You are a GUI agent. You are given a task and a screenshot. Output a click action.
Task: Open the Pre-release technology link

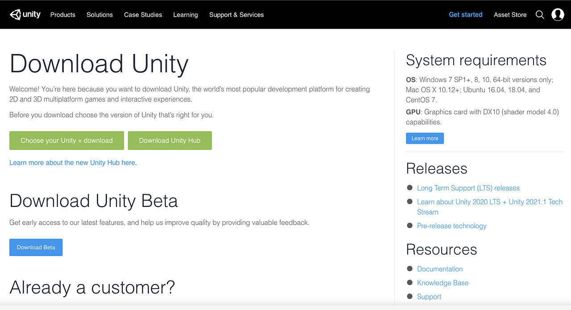pos(452,226)
